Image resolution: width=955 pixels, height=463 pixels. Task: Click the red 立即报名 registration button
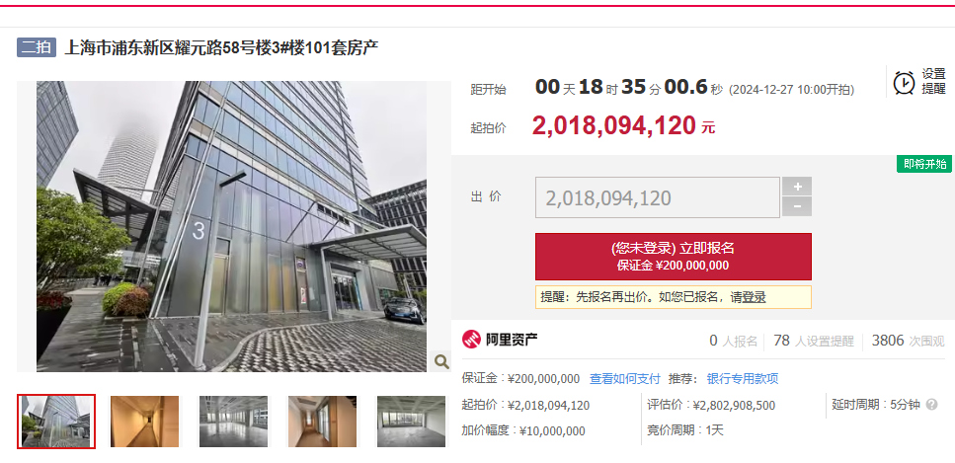click(x=673, y=257)
